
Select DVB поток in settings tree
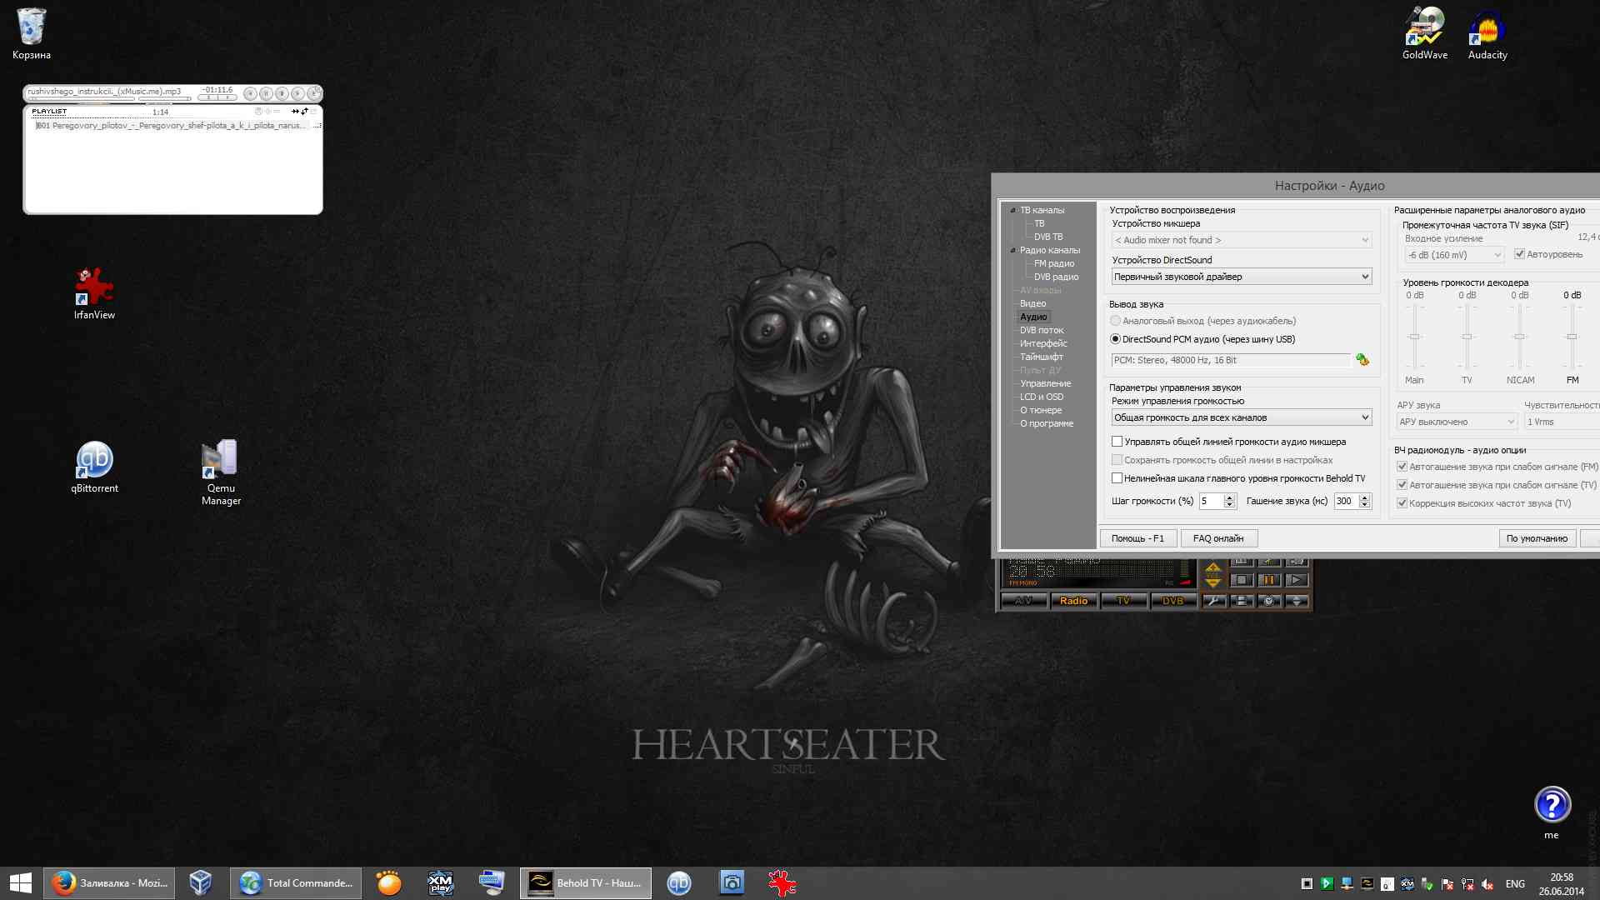[1042, 330]
